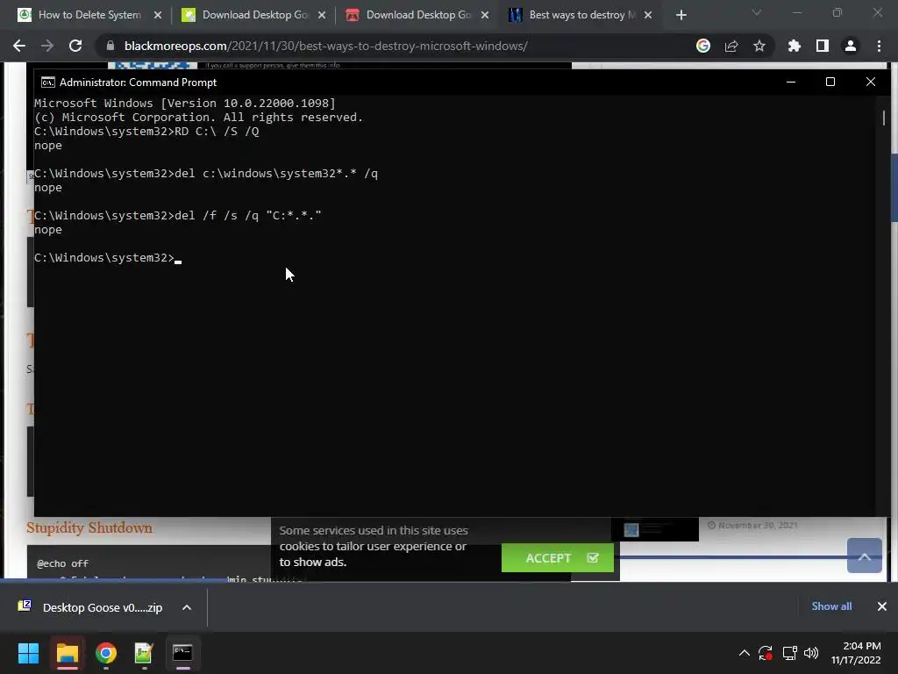Open the Desktop Goose zip download

click(x=91, y=607)
